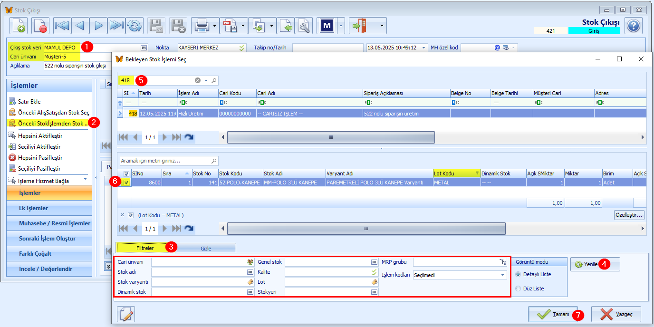
Task: Open 418 search history dropdown
Action: point(206,80)
